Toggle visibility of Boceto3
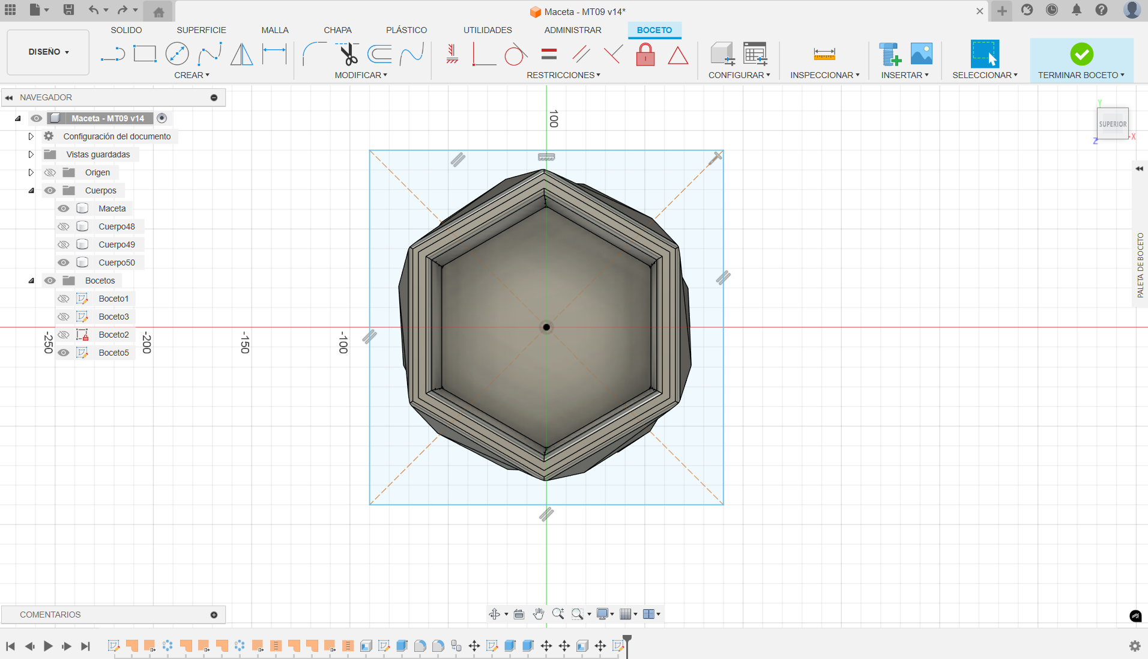Screen dimensions: 1148x659 (63, 317)
